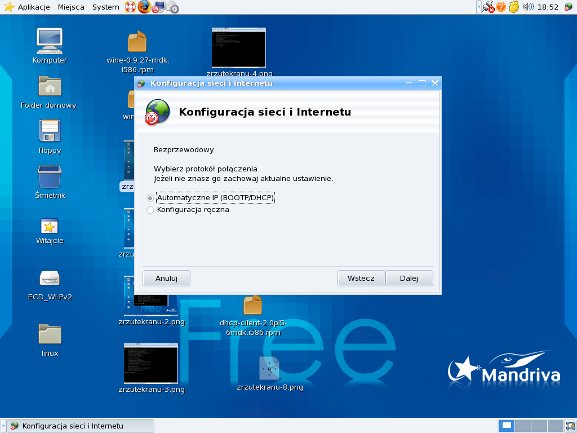This screenshot has width=577, height=433.
Task: Select the dhcp-client rpm package icon
Action: pyautogui.click(x=252, y=306)
